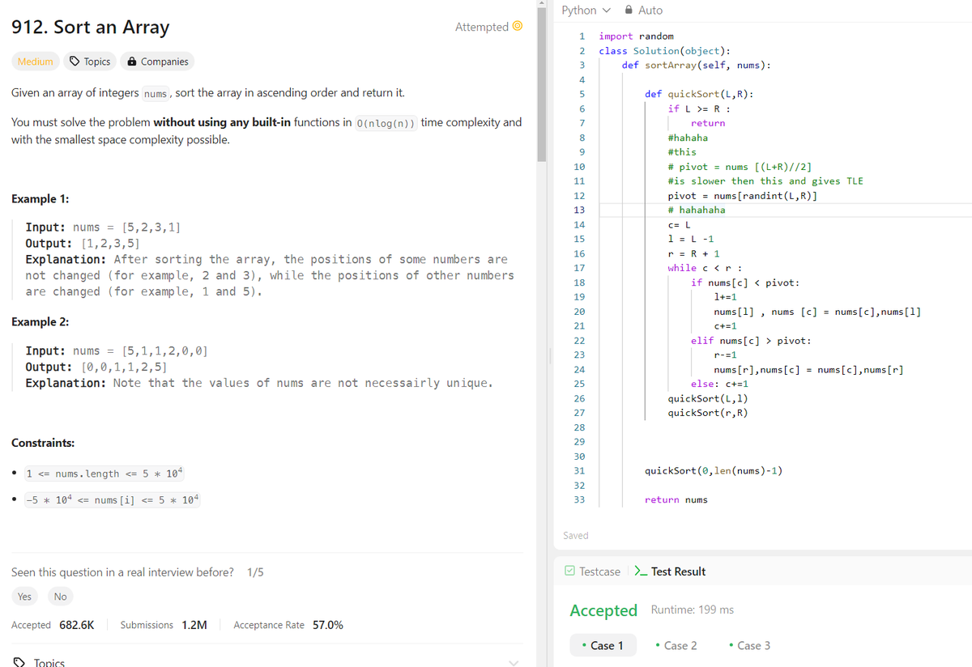This screenshot has height=667, width=972.
Task: Click the 'Output: [1,2,3,5]' line
Action: coord(82,243)
